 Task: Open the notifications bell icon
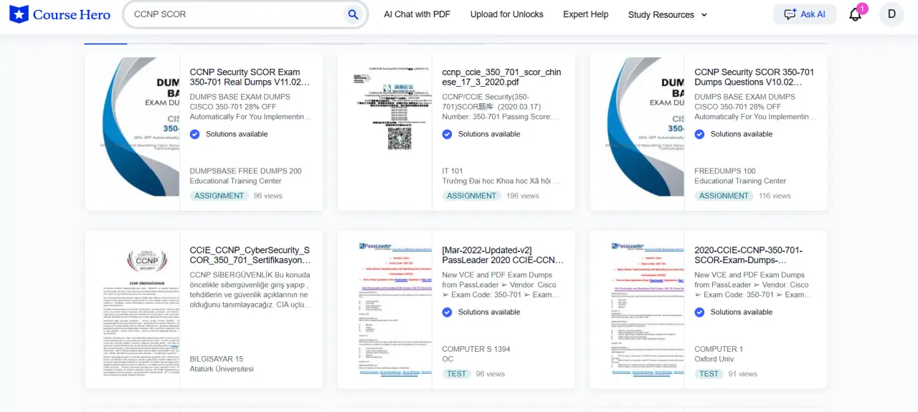855,14
